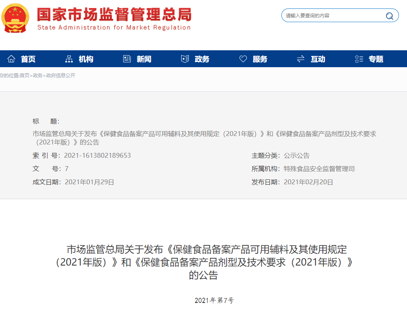Click the 索引号 label
The height and width of the screenshot is (313, 407).
click(x=46, y=156)
